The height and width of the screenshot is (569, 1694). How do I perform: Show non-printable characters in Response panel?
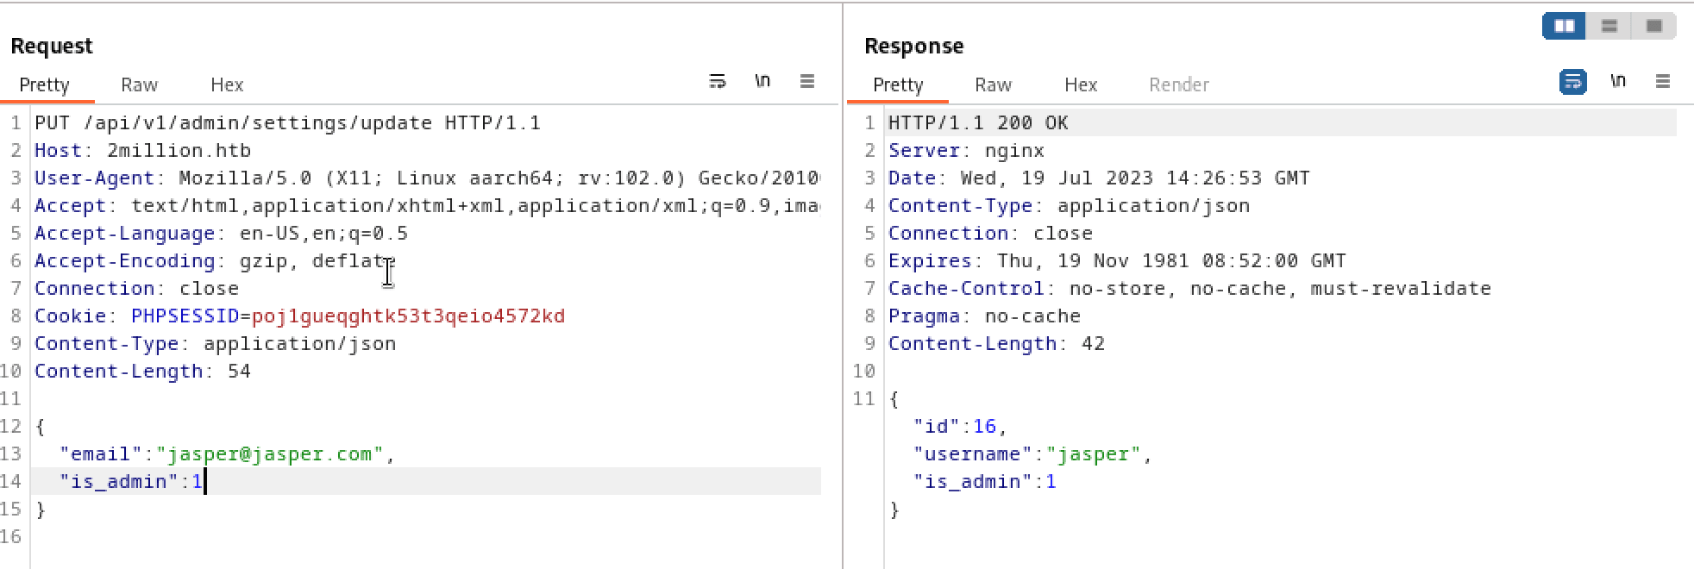pos(1617,81)
